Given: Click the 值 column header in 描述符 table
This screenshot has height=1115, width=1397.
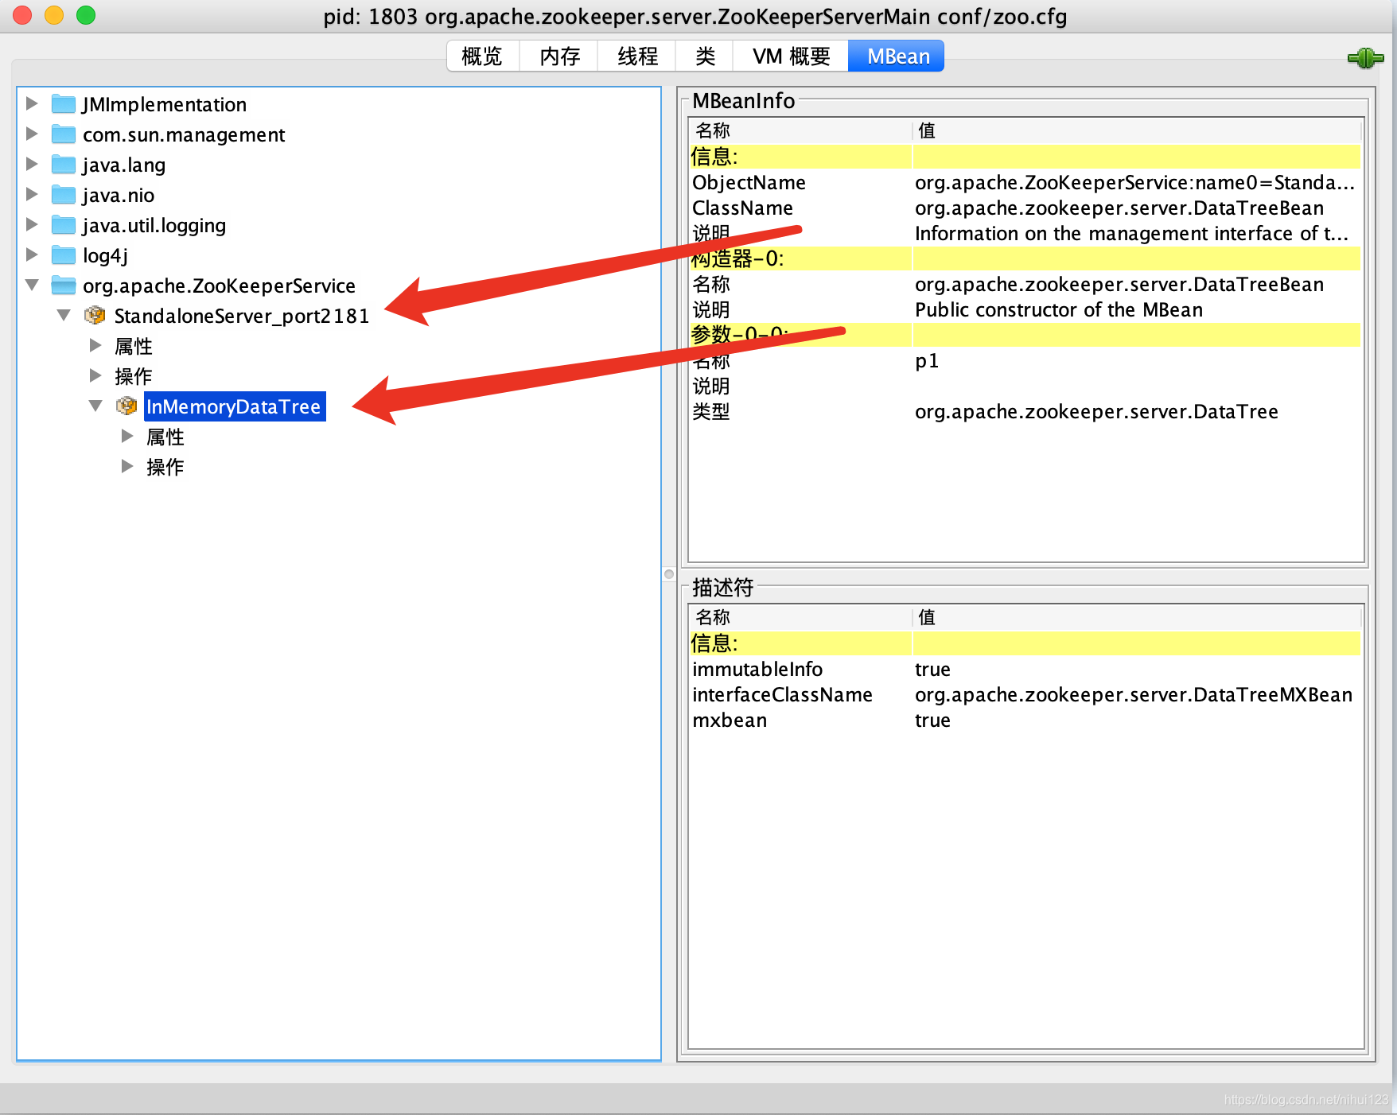Looking at the screenshot, I should coord(1137,617).
